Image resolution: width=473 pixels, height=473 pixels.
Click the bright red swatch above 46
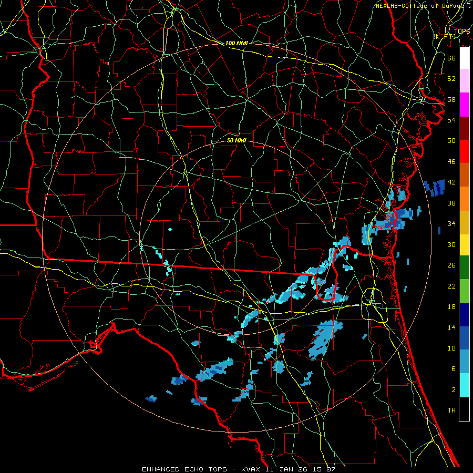464,151
